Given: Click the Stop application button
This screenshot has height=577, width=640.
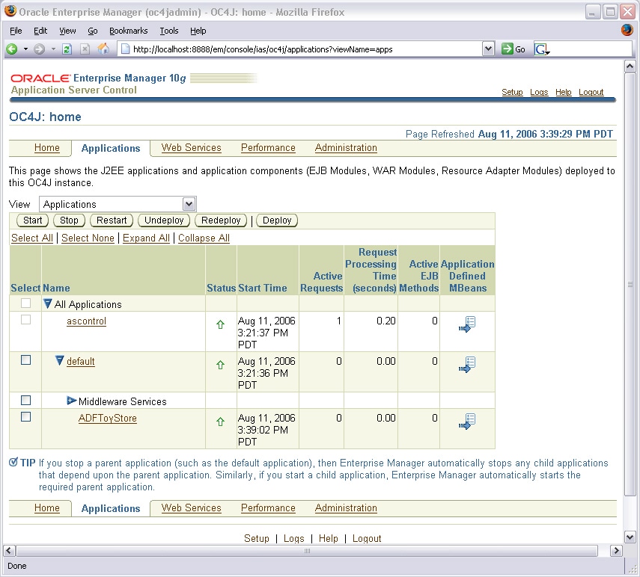Looking at the screenshot, I should click(x=69, y=220).
